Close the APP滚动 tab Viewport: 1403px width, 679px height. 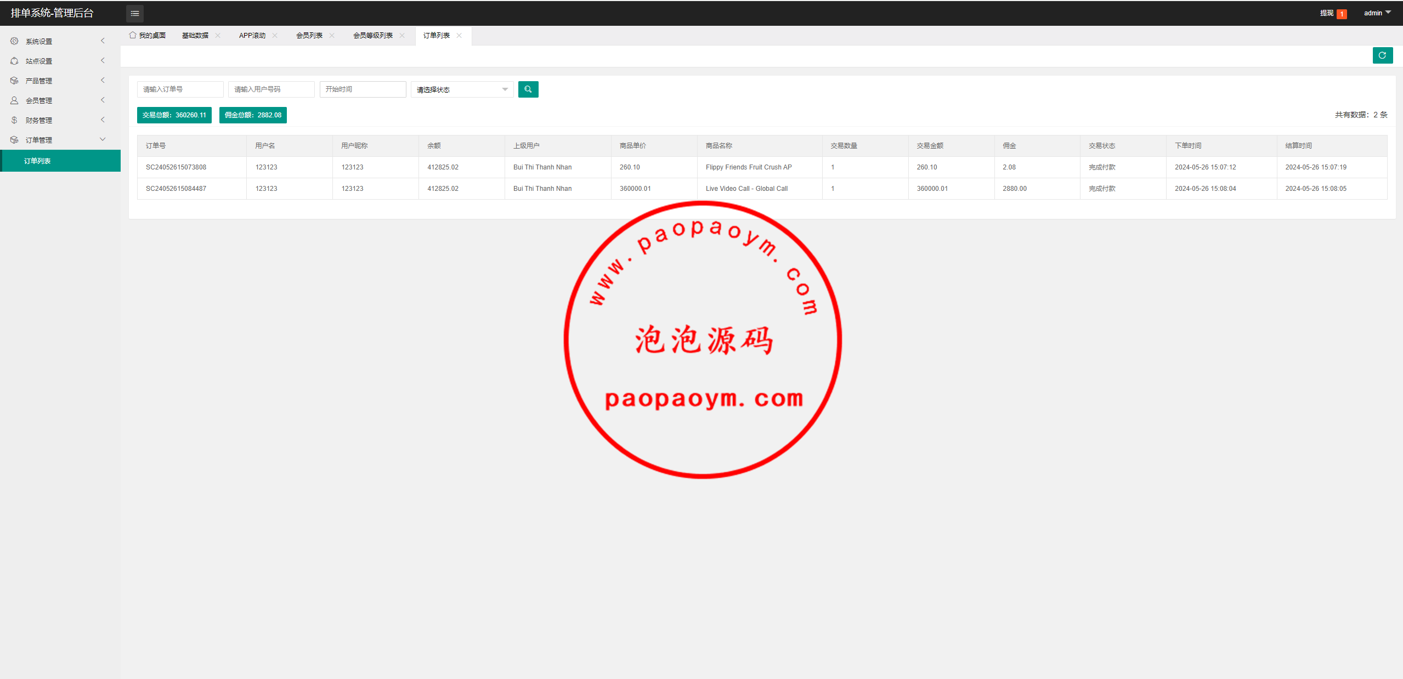tap(275, 36)
